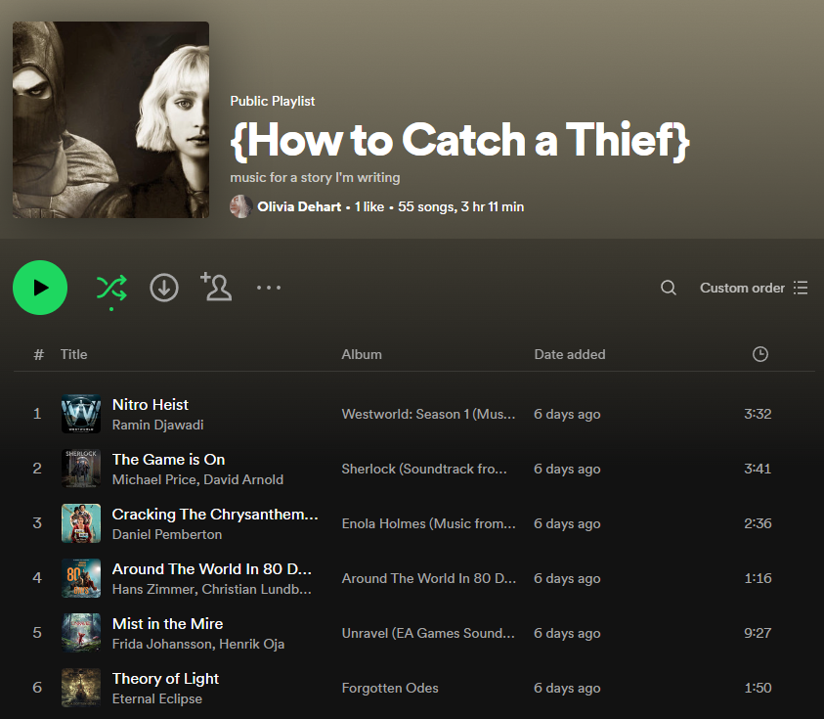Image resolution: width=824 pixels, height=719 pixels.
Task: Click the 9:27 duration of Mist in the Mire
Action: 758,633
